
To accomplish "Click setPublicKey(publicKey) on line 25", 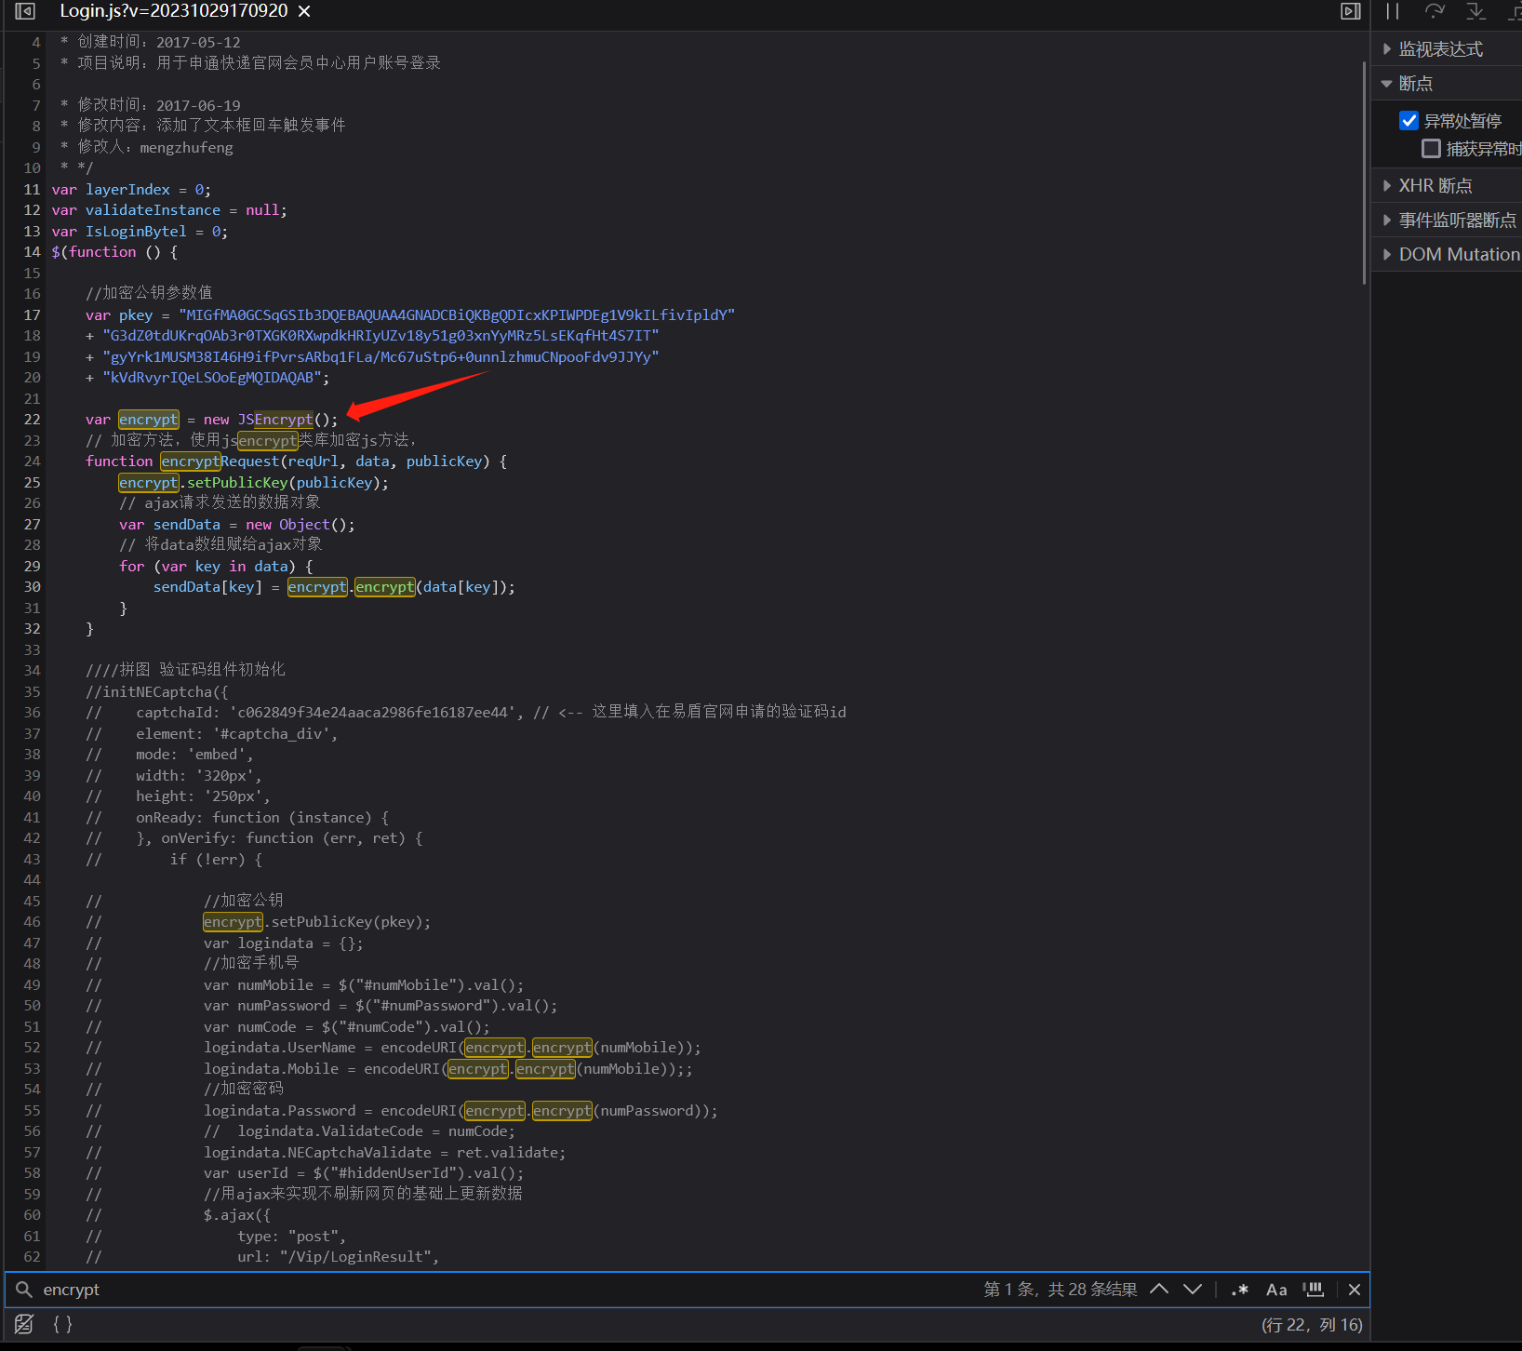I will [284, 482].
